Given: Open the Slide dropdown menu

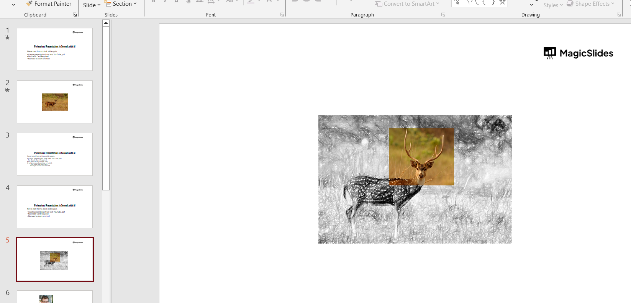Looking at the screenshot, I should tap(92, 5).
